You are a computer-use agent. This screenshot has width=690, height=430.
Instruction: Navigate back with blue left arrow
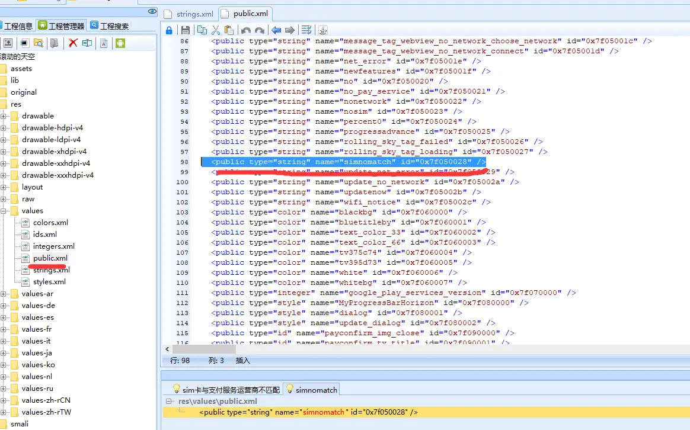(x=276, y=30)
